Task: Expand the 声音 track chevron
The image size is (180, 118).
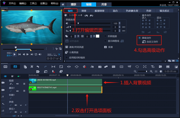Action: 21,105
